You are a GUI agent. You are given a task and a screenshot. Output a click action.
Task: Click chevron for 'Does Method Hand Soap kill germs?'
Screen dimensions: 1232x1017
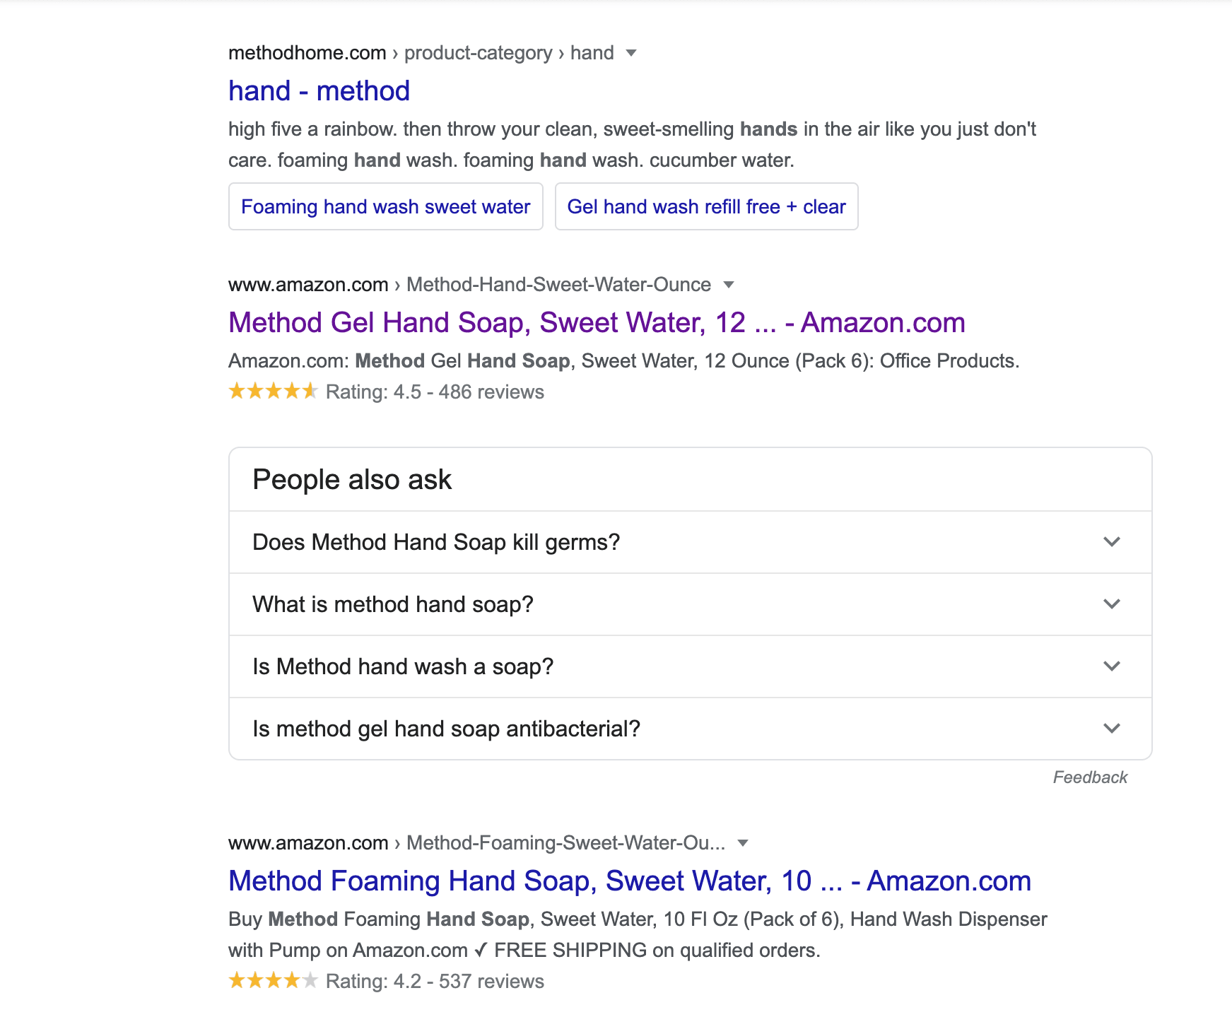pyautogui.click(x=1112, y=542)
